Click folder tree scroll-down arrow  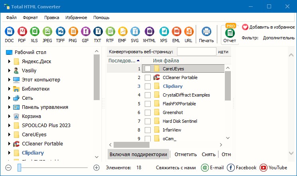pos(96,157)
